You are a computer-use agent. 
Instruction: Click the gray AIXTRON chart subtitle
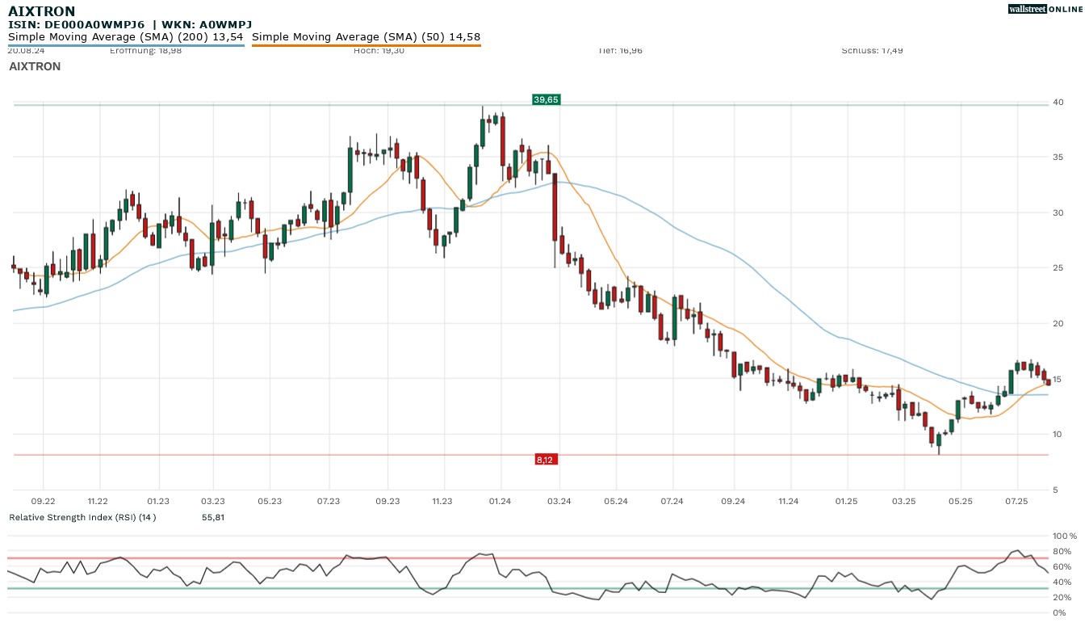[x=35, y=66]
